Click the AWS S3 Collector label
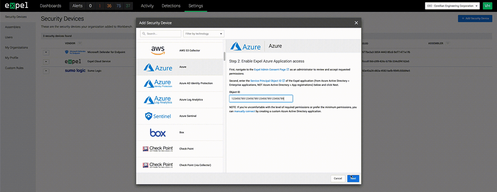 tap(190, 50)
